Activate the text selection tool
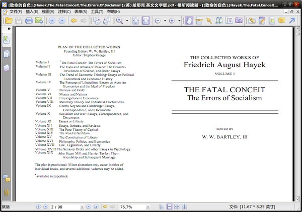Screen dimensions: 302x212 tap(229, 21)
